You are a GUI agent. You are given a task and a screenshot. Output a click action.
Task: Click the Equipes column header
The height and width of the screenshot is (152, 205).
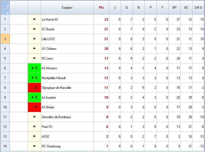tap(67, 8)
